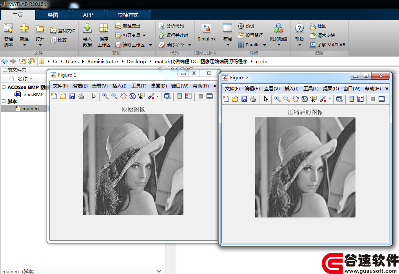Click Learn MATLAB (了解 MATLAB)
This screenshot has height=274, width=399.
(328, 45)
